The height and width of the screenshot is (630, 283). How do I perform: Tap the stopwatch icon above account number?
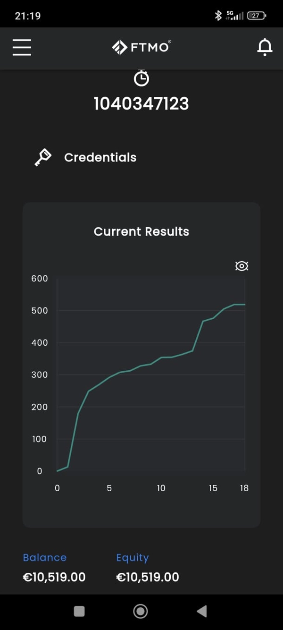click(141, 78)
